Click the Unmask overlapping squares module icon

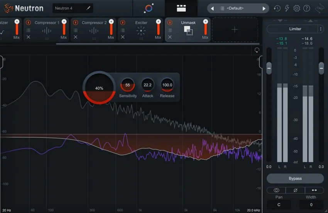click(x=188, y=31)
